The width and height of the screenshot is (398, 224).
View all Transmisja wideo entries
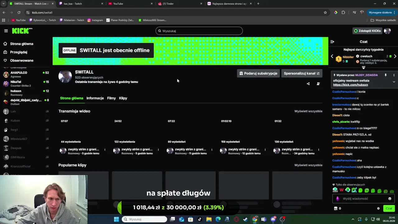308,111
